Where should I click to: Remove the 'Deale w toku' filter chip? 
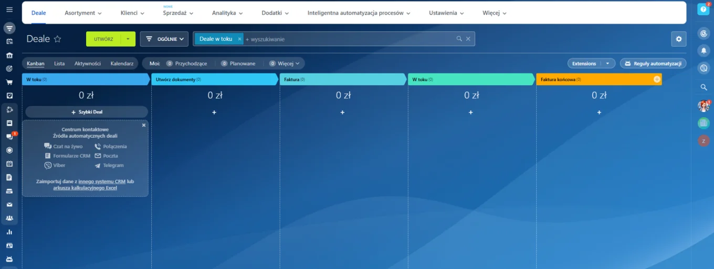(239, 39)
